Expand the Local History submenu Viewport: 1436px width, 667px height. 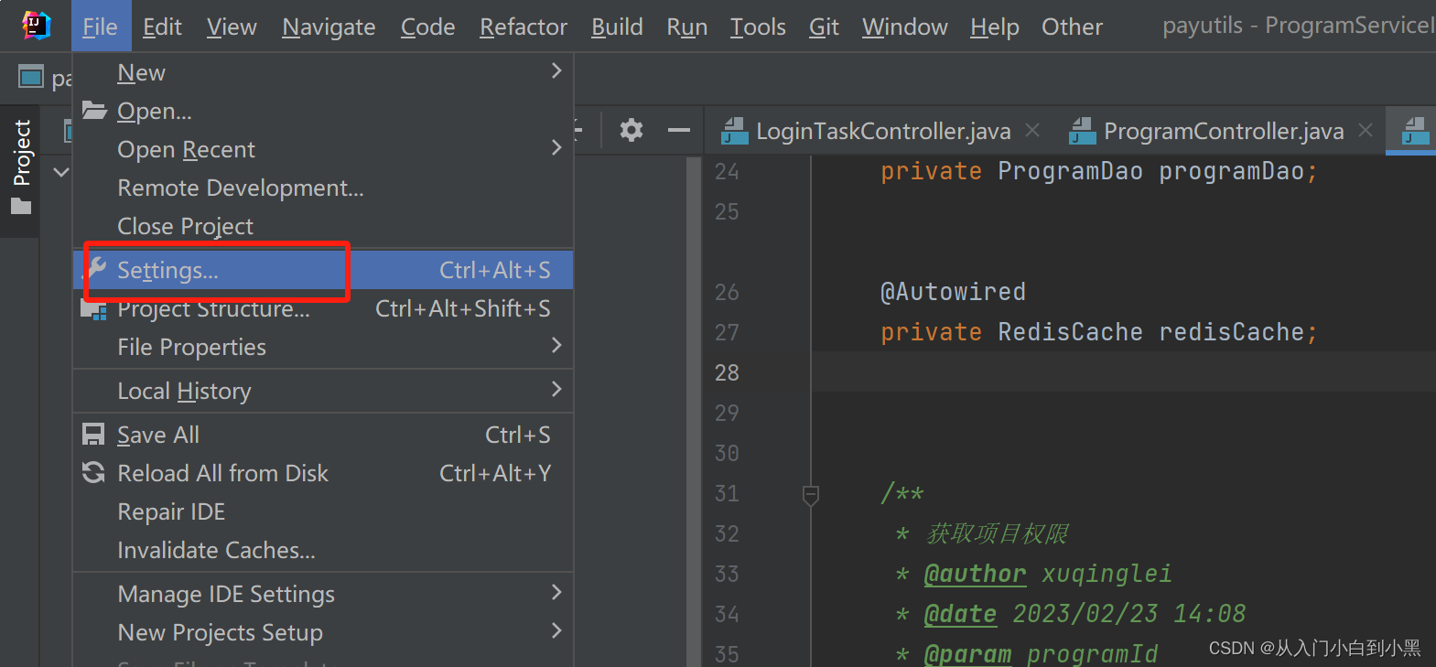556,390
